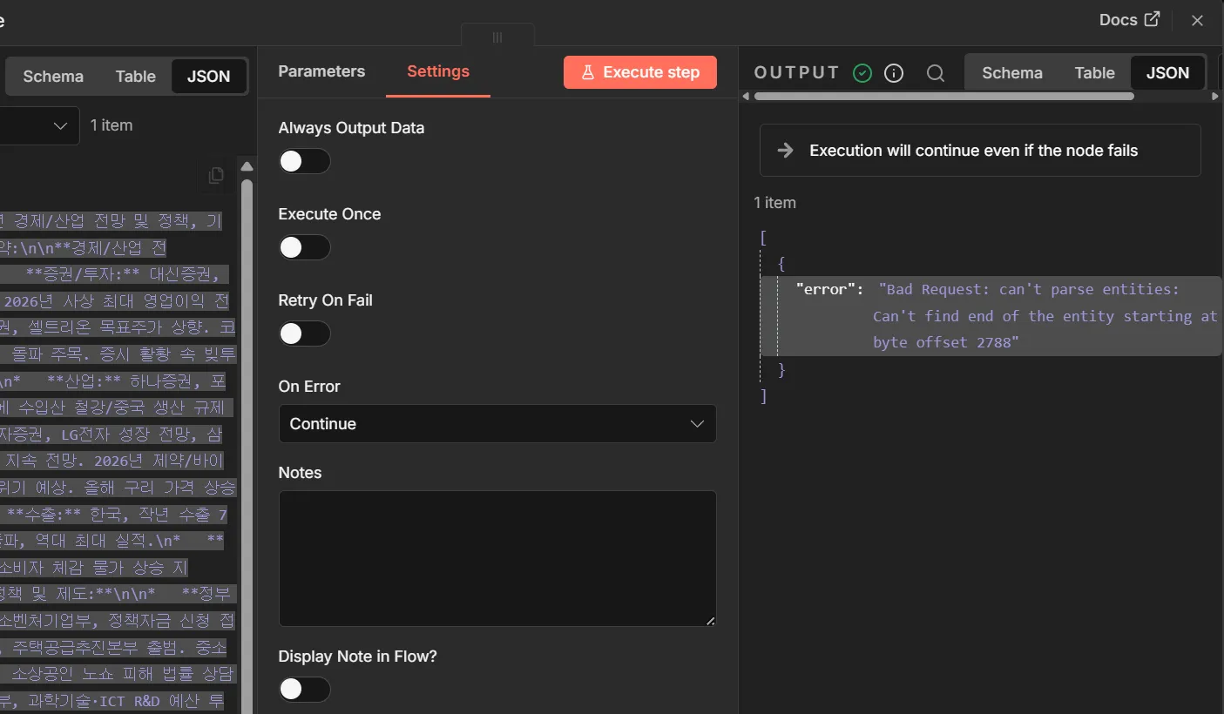The image size is (1224, 714).
Task: Open the On Error dropdown showing Continue
Action: coord(497,424)
